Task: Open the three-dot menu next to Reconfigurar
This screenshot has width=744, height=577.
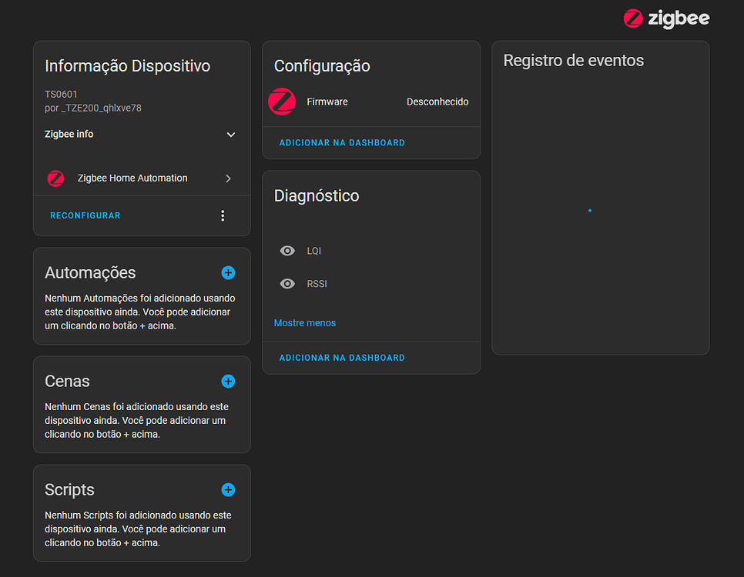Action: (x=223, y=215)
